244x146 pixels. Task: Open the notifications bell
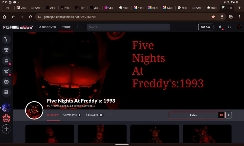220,27
